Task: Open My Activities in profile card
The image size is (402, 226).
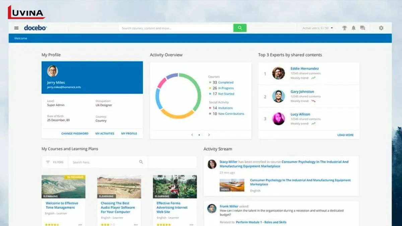Action: [105, 134]
